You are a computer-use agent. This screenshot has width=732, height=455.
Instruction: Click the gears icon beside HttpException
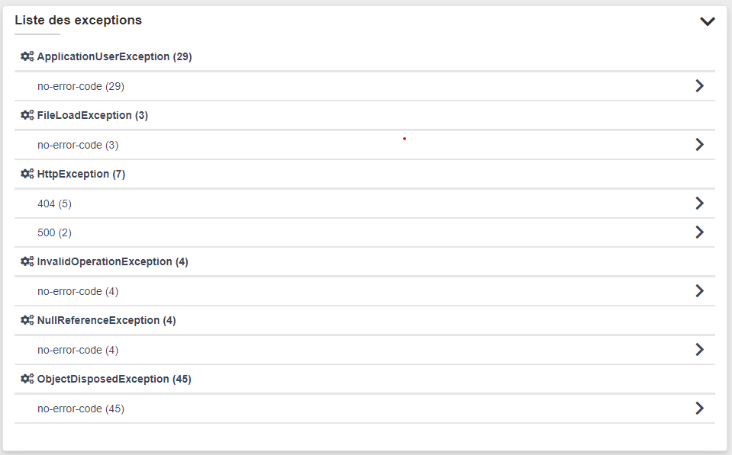click(27, 174)
